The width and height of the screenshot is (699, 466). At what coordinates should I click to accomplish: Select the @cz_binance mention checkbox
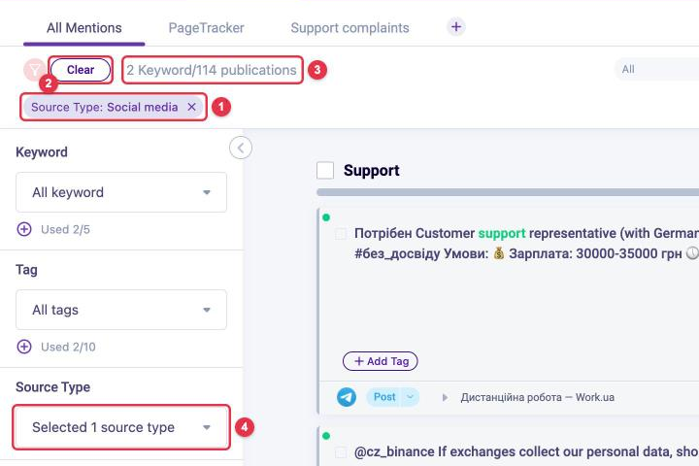(x=341, y=452)
